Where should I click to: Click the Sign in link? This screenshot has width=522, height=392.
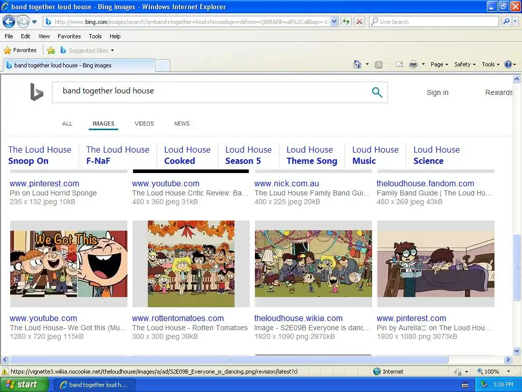pyautogui.click(x=437, y=92)
